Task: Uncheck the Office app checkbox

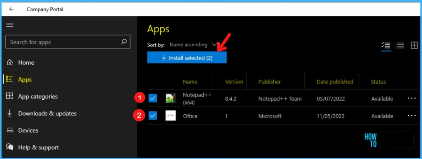Action: point(153,116)
